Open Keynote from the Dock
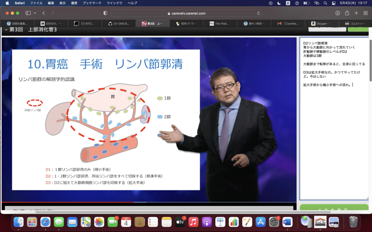Screen dimensions: 372x232 [x=220, y=221]
